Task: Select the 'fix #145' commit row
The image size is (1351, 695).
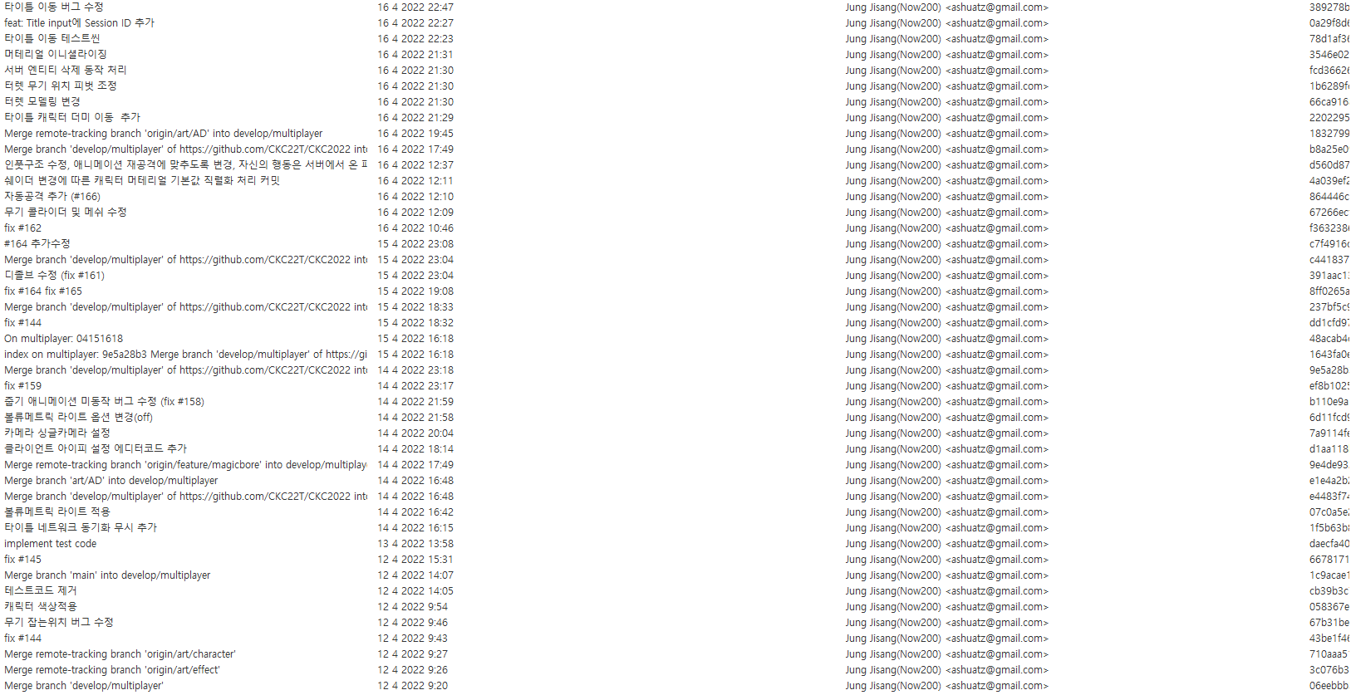Action: [x=675, y=560]
